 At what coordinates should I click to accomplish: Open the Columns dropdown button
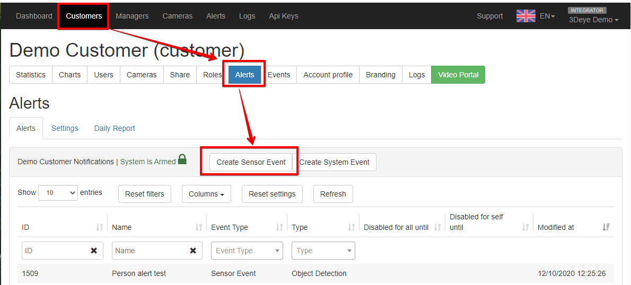[206, 194]
